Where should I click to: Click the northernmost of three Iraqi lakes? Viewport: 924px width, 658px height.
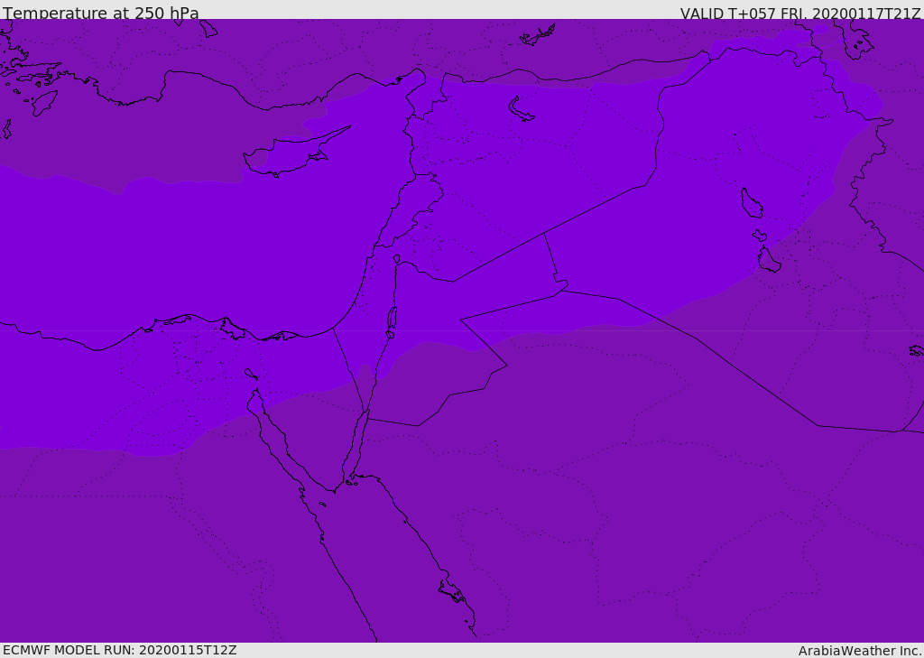tap(751, 204)
